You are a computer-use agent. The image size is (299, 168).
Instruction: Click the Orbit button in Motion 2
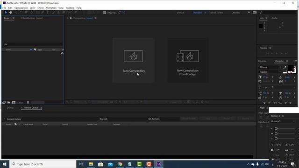(x=290, y=155)
